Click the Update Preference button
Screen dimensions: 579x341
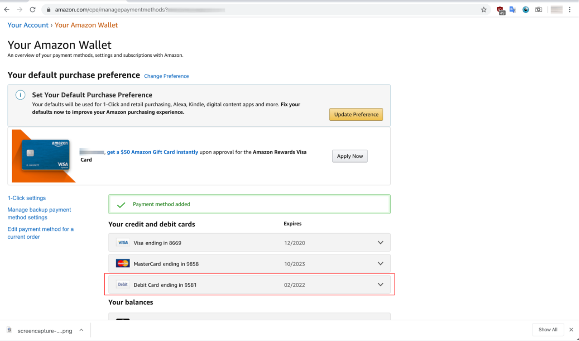pyautogui.click(x=356, y=114)
